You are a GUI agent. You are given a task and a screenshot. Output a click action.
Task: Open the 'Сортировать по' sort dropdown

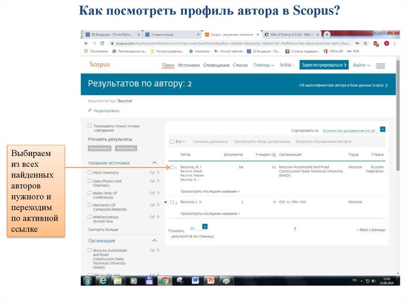[382, 129]
